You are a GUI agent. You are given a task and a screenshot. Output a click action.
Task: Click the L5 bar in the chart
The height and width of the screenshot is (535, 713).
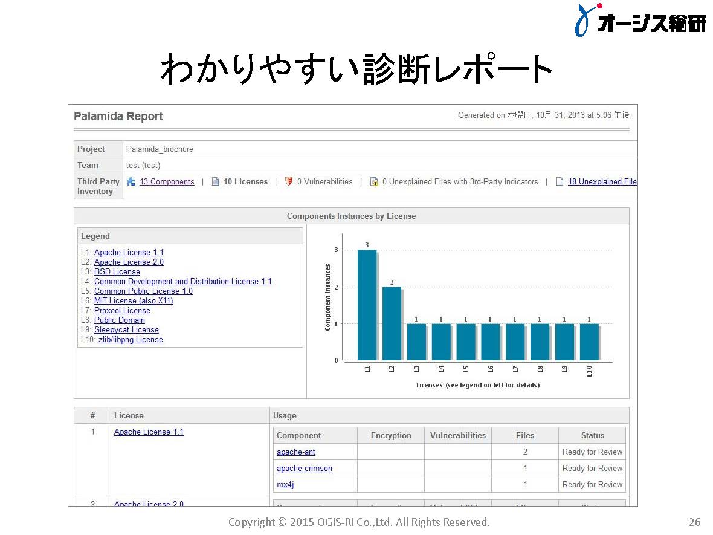[466, 342]
